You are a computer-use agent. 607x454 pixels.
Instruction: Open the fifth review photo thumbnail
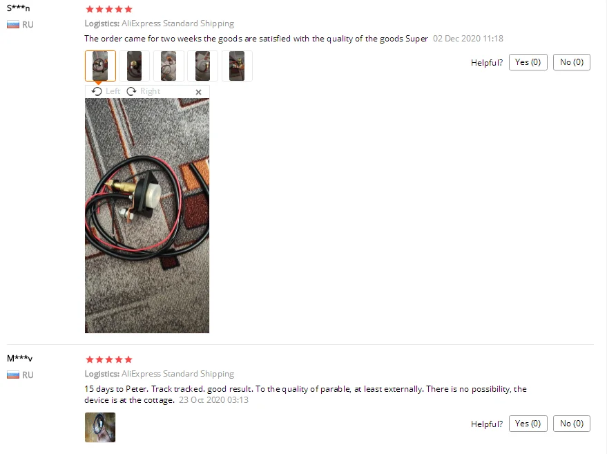(x=237, y=66)
